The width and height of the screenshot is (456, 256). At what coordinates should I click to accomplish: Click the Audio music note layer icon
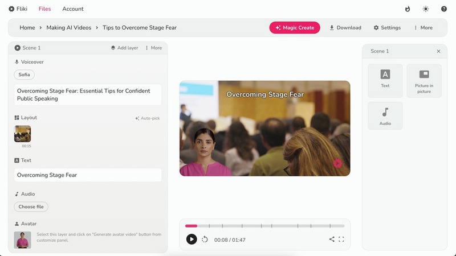(17, 194)
